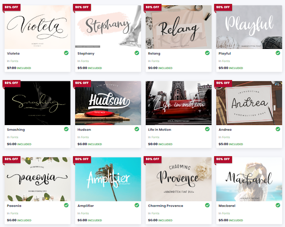This screenshot has height=227, width=285.
Task: Click the green checkmark on Violeta card
Action: (66, 53)
